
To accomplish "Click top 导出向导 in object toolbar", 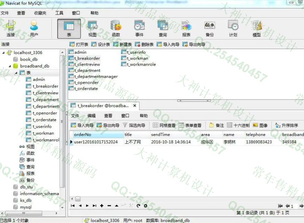I will [194, 45].
